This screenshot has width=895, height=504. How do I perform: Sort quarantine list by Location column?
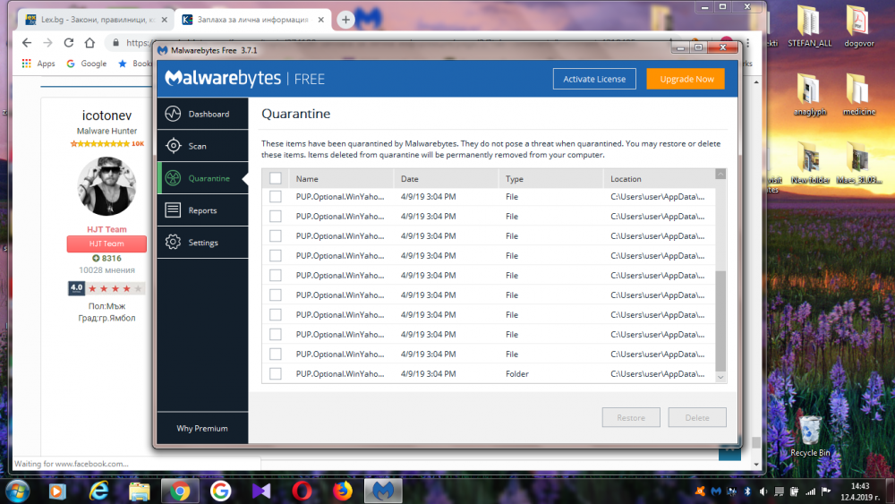(x=660, y=179)
